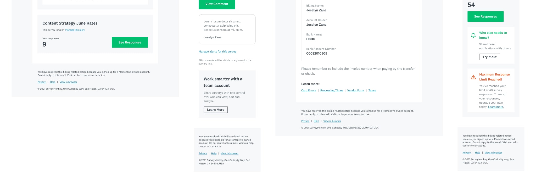The width and height of the screenshot is (536, 188).
Task: Open the Vendor Form link
Action: (355, 91)
